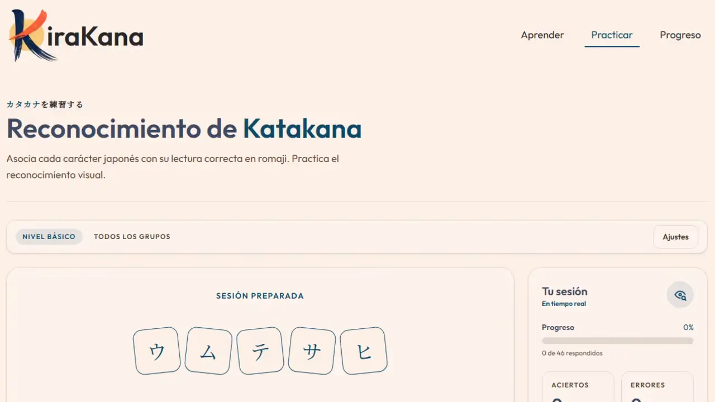Click the 0% progress value
Screen dimensions: 715x402
pos(688,327)
